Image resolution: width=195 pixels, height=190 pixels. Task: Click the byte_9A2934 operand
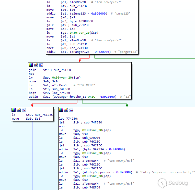click(94, 149)
